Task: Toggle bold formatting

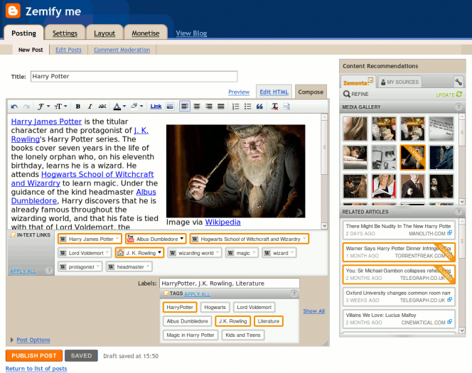Action: 78,106
